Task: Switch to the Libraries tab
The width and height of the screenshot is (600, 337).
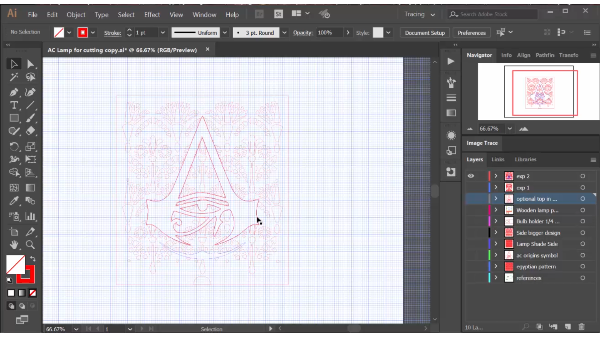Action: coord(525,159)
